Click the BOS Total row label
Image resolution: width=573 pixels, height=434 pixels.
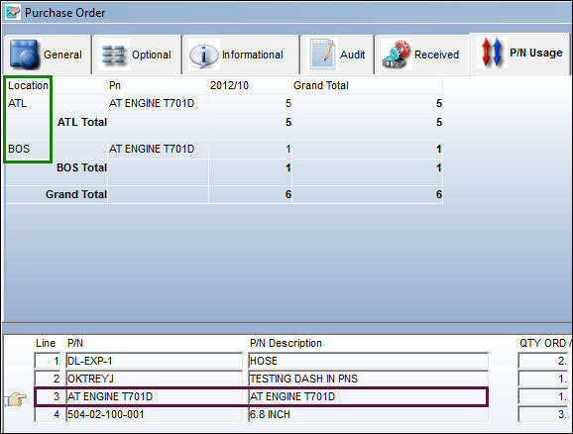coord(82,167)
